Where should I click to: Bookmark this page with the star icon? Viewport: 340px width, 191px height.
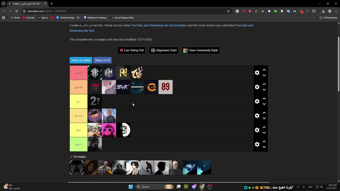(x=228, y=11)
